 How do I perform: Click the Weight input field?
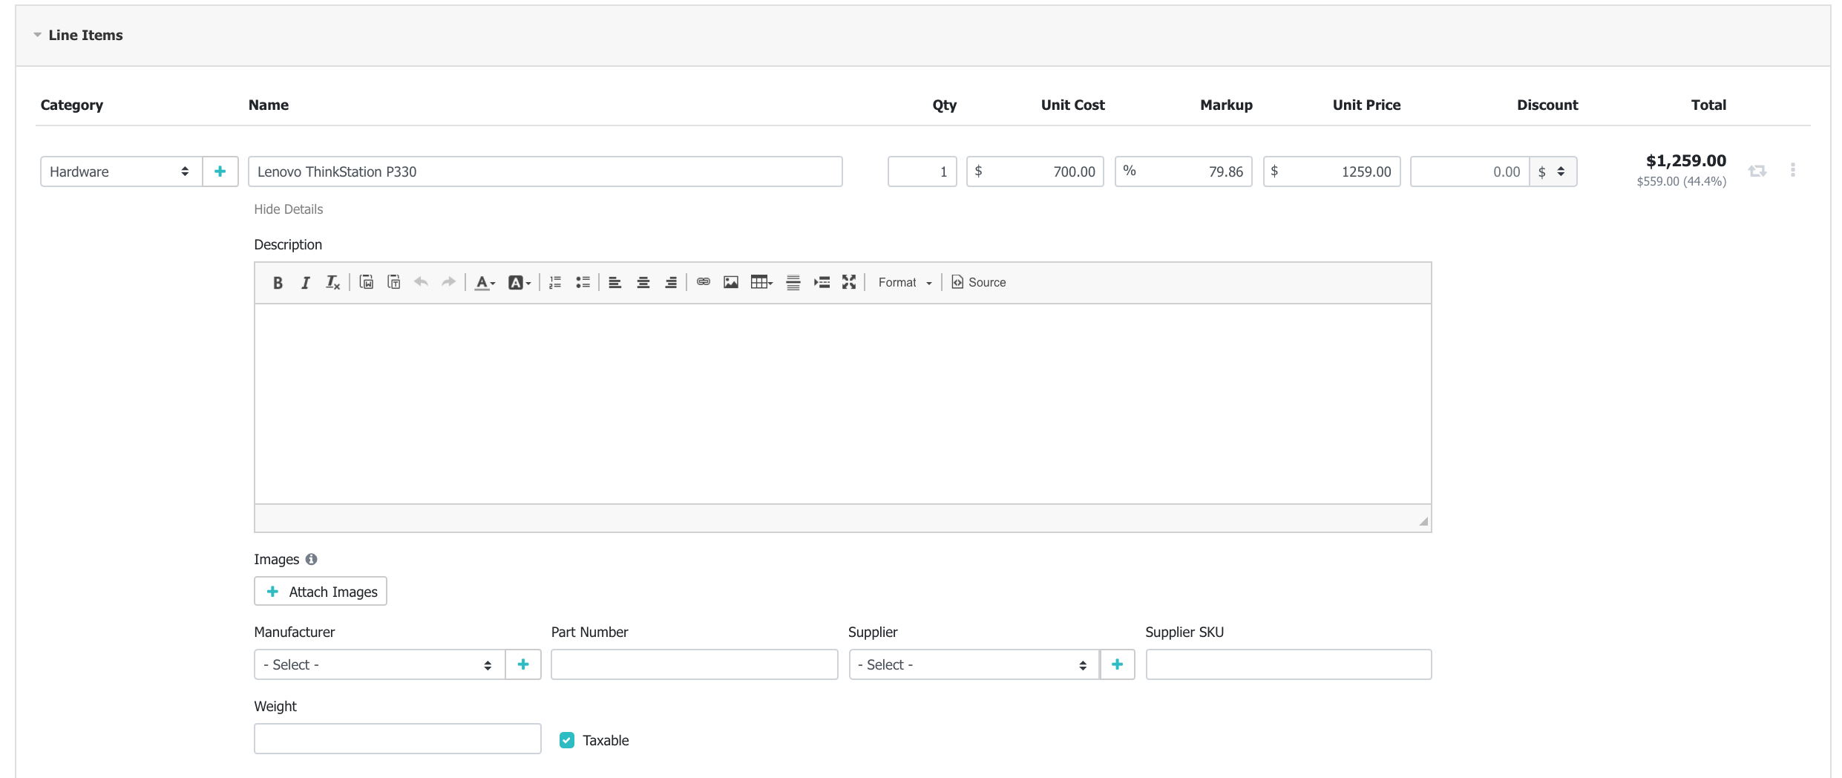tap(398, 739)
